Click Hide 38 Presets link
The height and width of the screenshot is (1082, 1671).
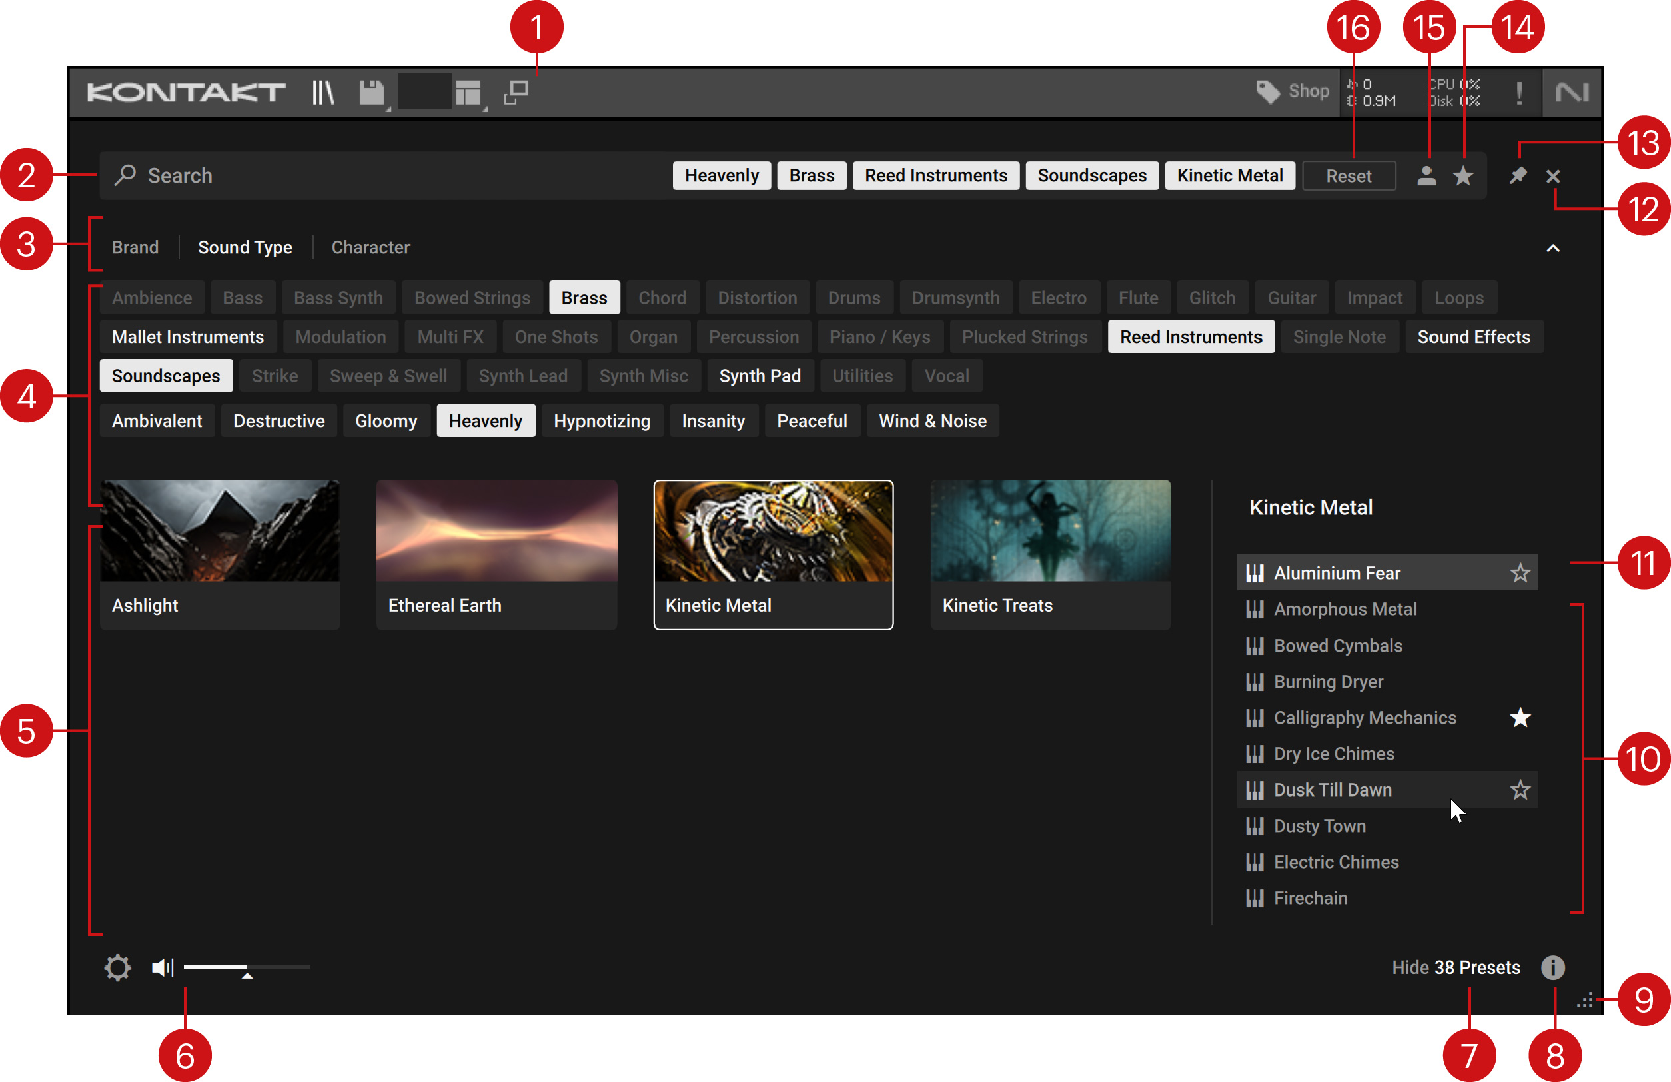coord(1455,967)
